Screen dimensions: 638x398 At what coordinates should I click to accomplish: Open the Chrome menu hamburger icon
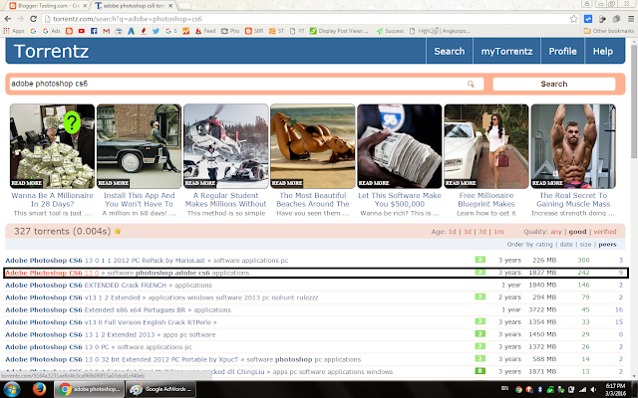[x=631, y=19]
